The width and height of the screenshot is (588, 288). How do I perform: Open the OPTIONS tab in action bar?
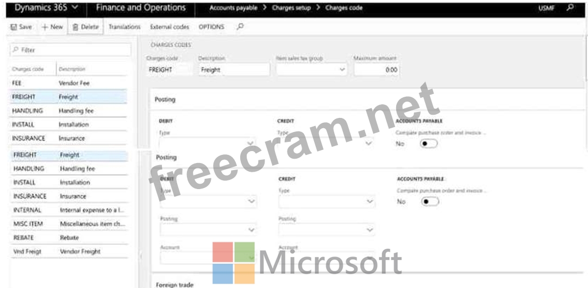click(x=211, y=27)
